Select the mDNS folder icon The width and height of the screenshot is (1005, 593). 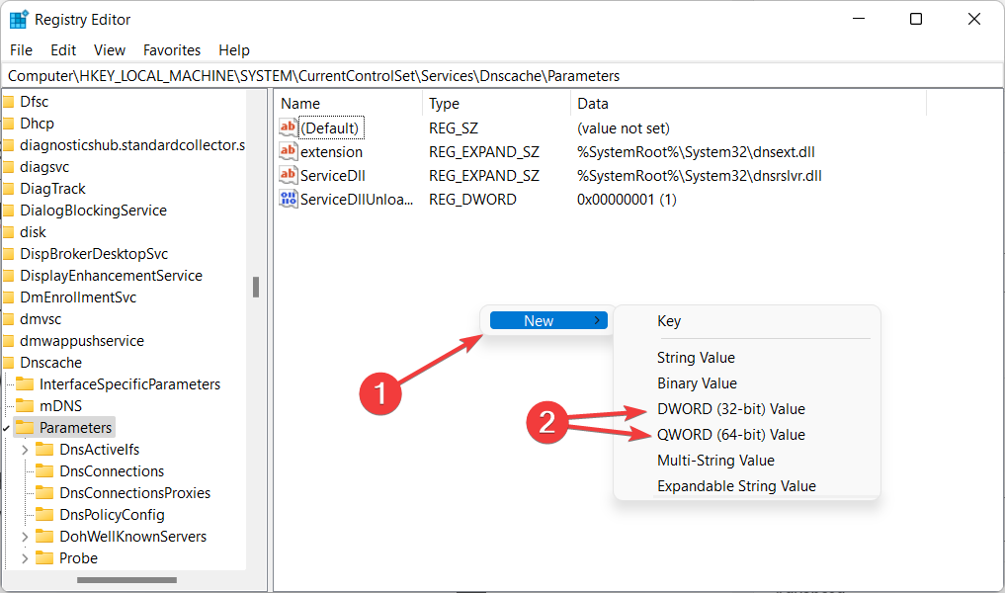(x=25, y=406)
